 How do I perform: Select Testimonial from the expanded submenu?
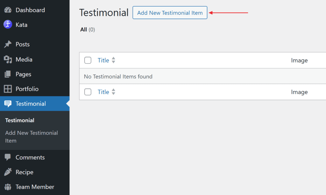coord(19,120)
